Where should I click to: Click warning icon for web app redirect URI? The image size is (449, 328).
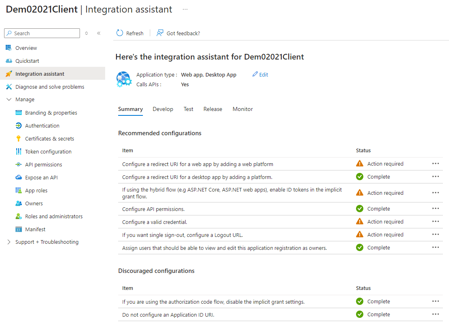click(360, 164)
